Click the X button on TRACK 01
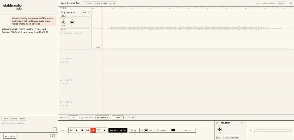The image size is (294, 140). click(x=68, y=16)
